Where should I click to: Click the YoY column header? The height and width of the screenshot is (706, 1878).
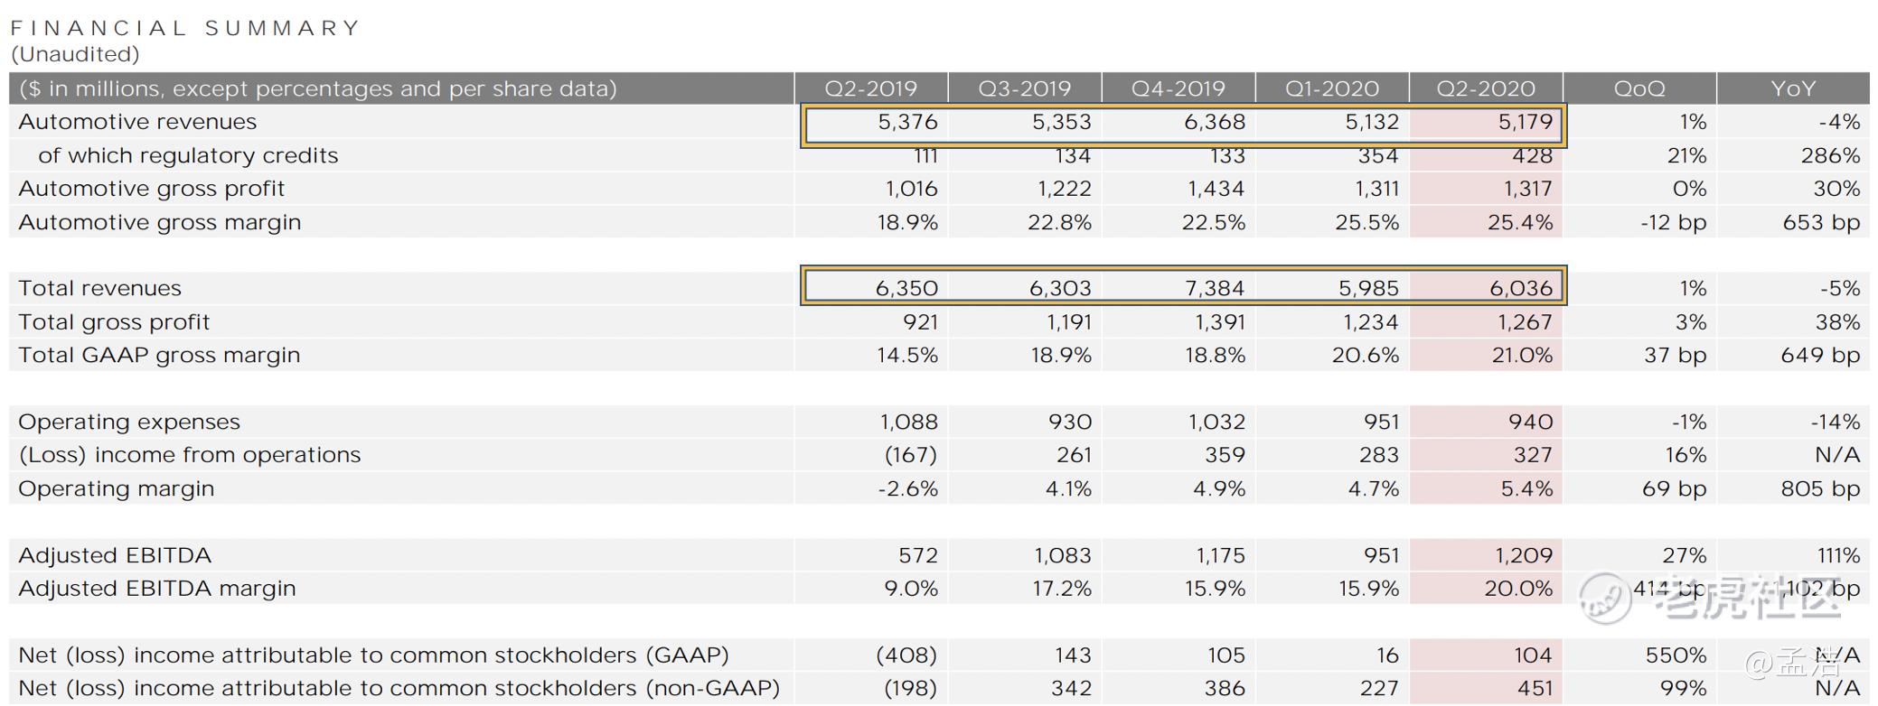pos(1792,88)
